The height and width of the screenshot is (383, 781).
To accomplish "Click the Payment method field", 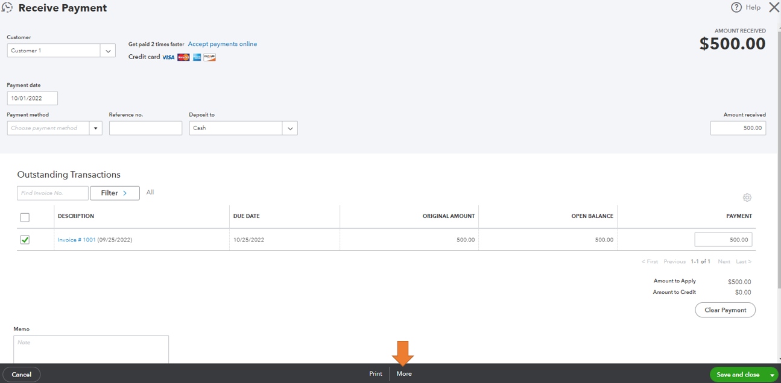I will [48, 128].
